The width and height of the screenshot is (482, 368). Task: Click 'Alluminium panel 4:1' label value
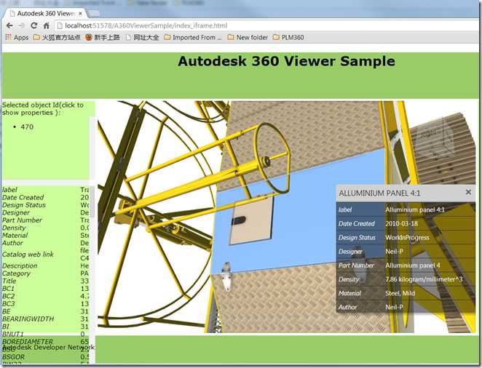tap(415, 209)
